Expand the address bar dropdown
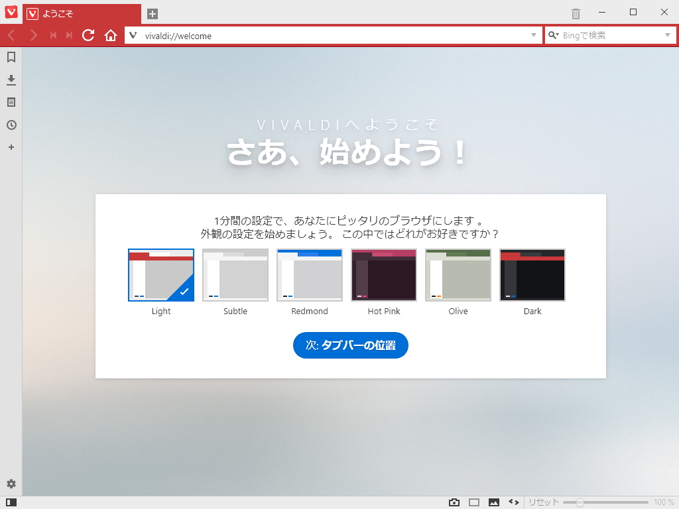 533,35
